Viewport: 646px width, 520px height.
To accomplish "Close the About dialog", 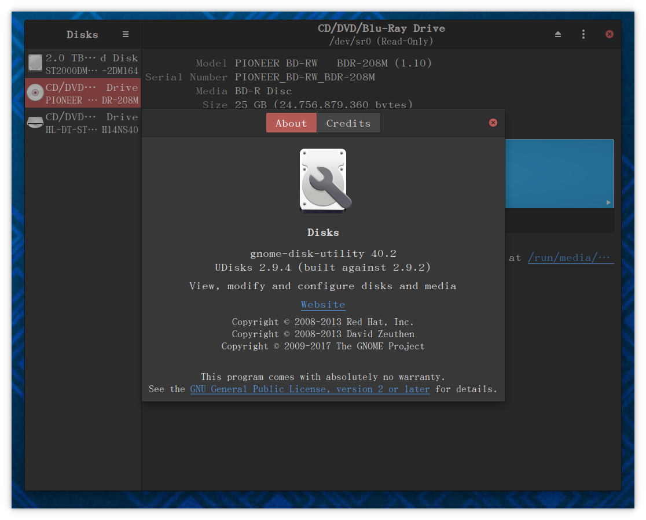I will click(493, 123).
